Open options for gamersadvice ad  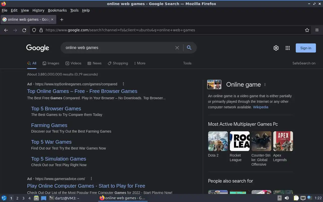pyautogui.click(x=91, y=179)
